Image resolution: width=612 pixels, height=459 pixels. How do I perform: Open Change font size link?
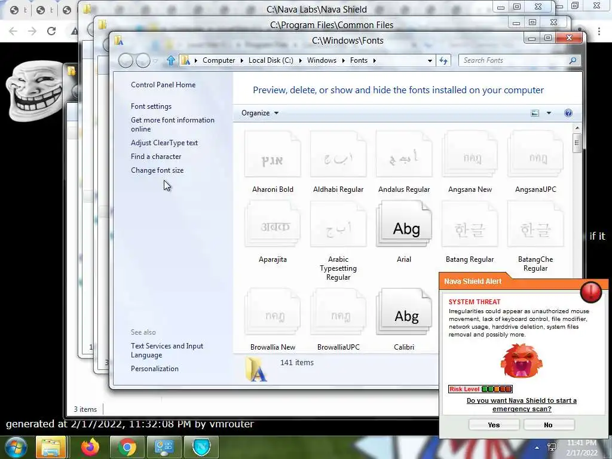(157, 170)
